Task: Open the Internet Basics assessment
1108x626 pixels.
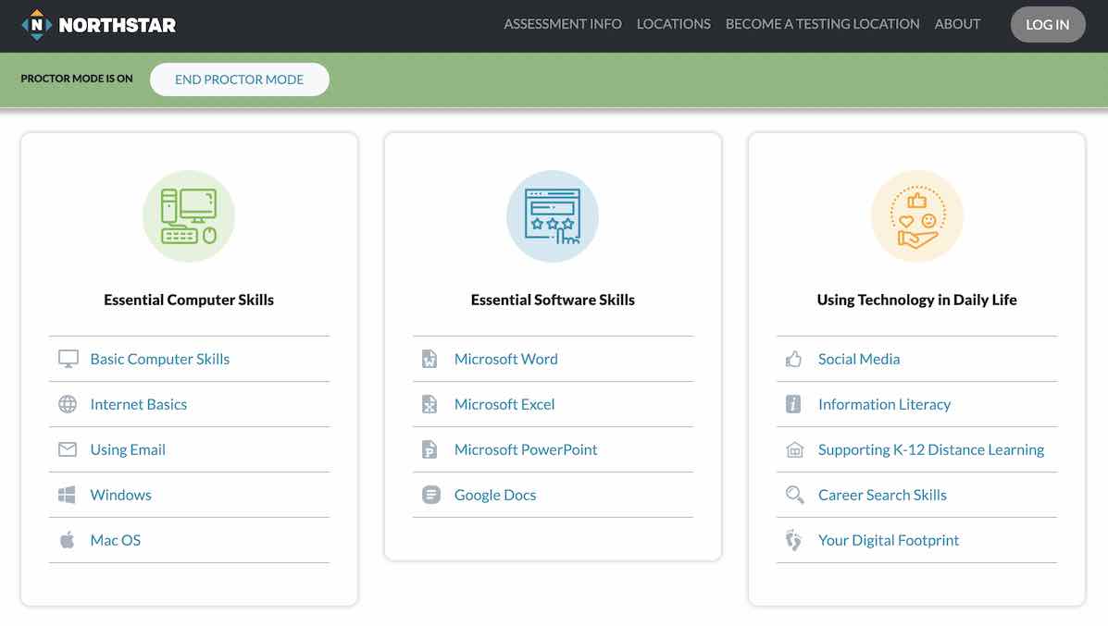Action: tap(139, 404)
